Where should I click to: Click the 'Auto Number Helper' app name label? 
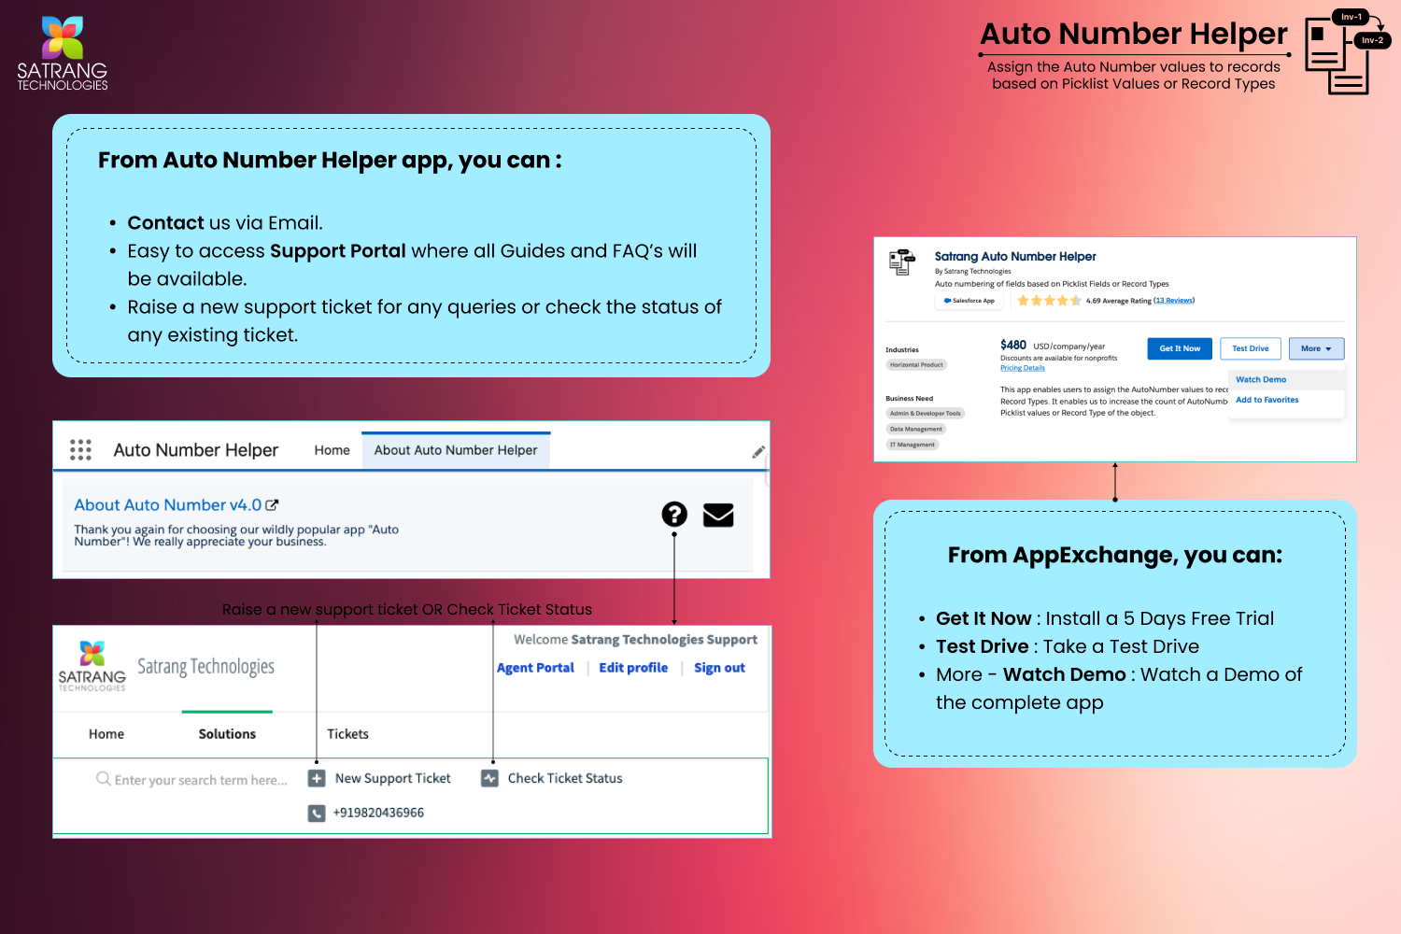(x=196, y=450)
